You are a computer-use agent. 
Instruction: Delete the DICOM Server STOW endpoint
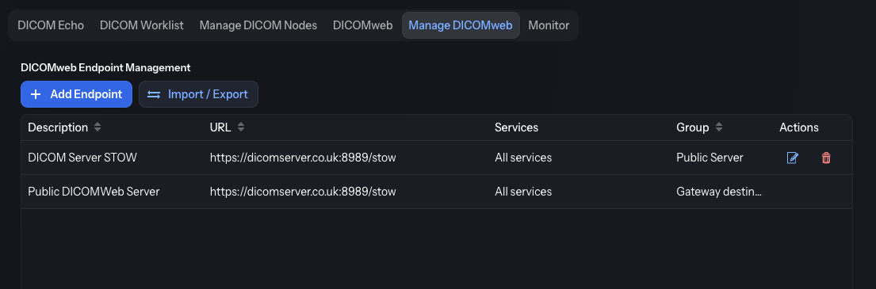click(x=826, y=158)
